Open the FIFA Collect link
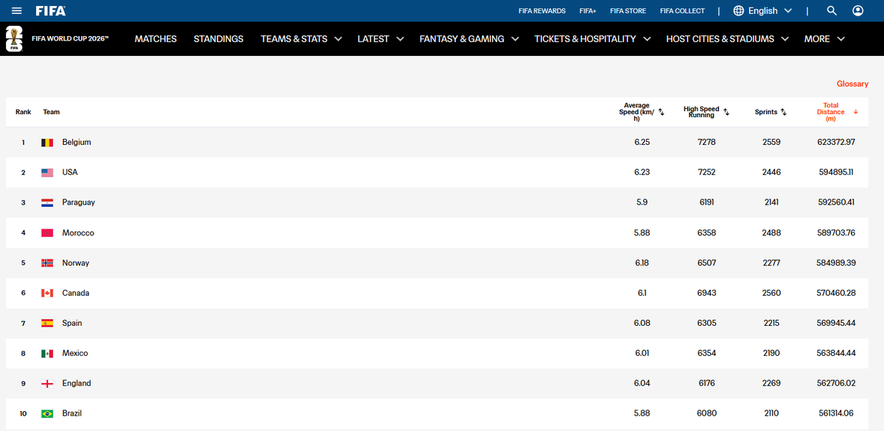The image size is (884, 431). click(682, 11)
